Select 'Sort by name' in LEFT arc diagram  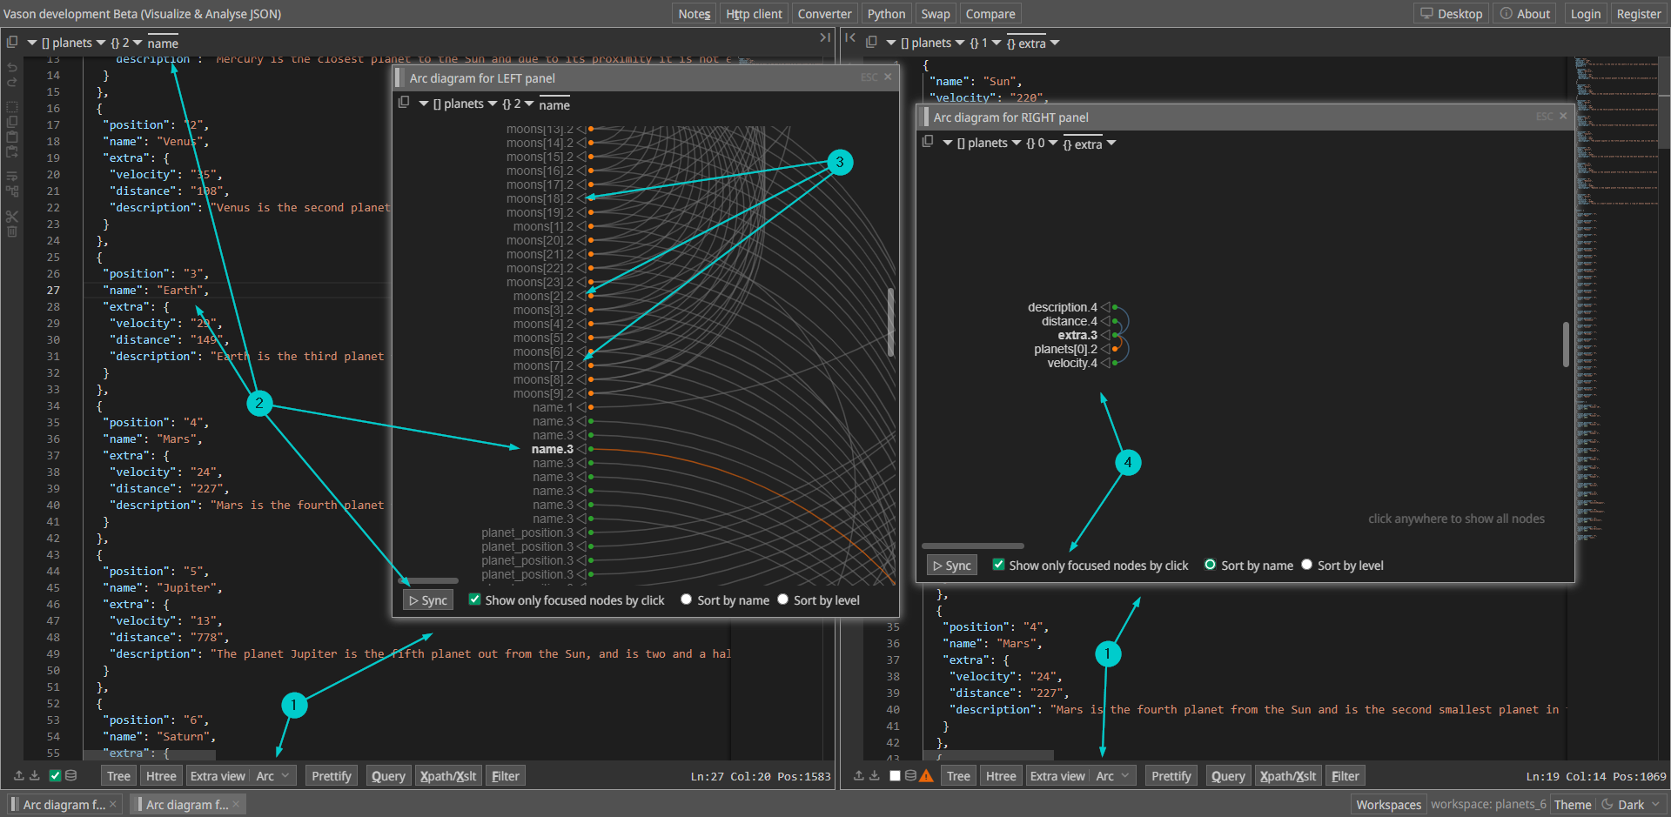click(x=687, y=599)
